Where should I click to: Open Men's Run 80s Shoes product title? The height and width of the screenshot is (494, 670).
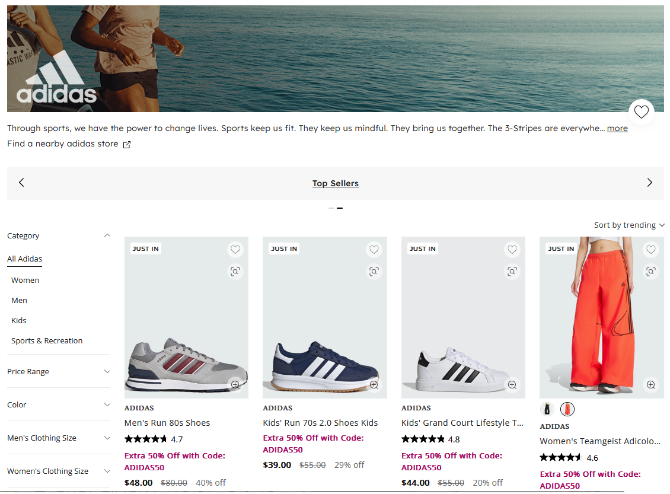[x=167, y=423]
